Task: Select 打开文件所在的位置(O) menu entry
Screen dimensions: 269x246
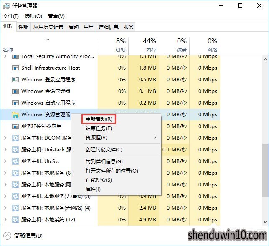Action: pos(116,171)
